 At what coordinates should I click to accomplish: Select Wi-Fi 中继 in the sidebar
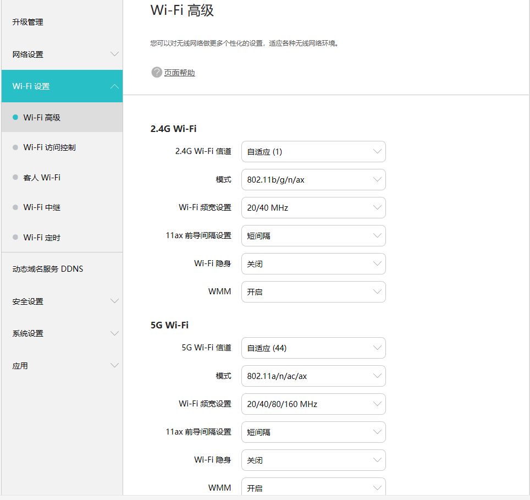click(x=42, y=207)
